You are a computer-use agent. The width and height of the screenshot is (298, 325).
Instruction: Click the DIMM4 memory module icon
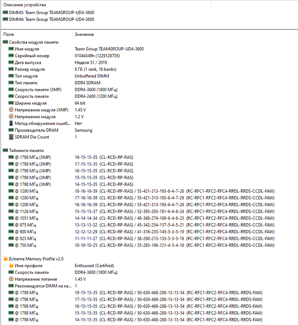(x=6, y=20)
